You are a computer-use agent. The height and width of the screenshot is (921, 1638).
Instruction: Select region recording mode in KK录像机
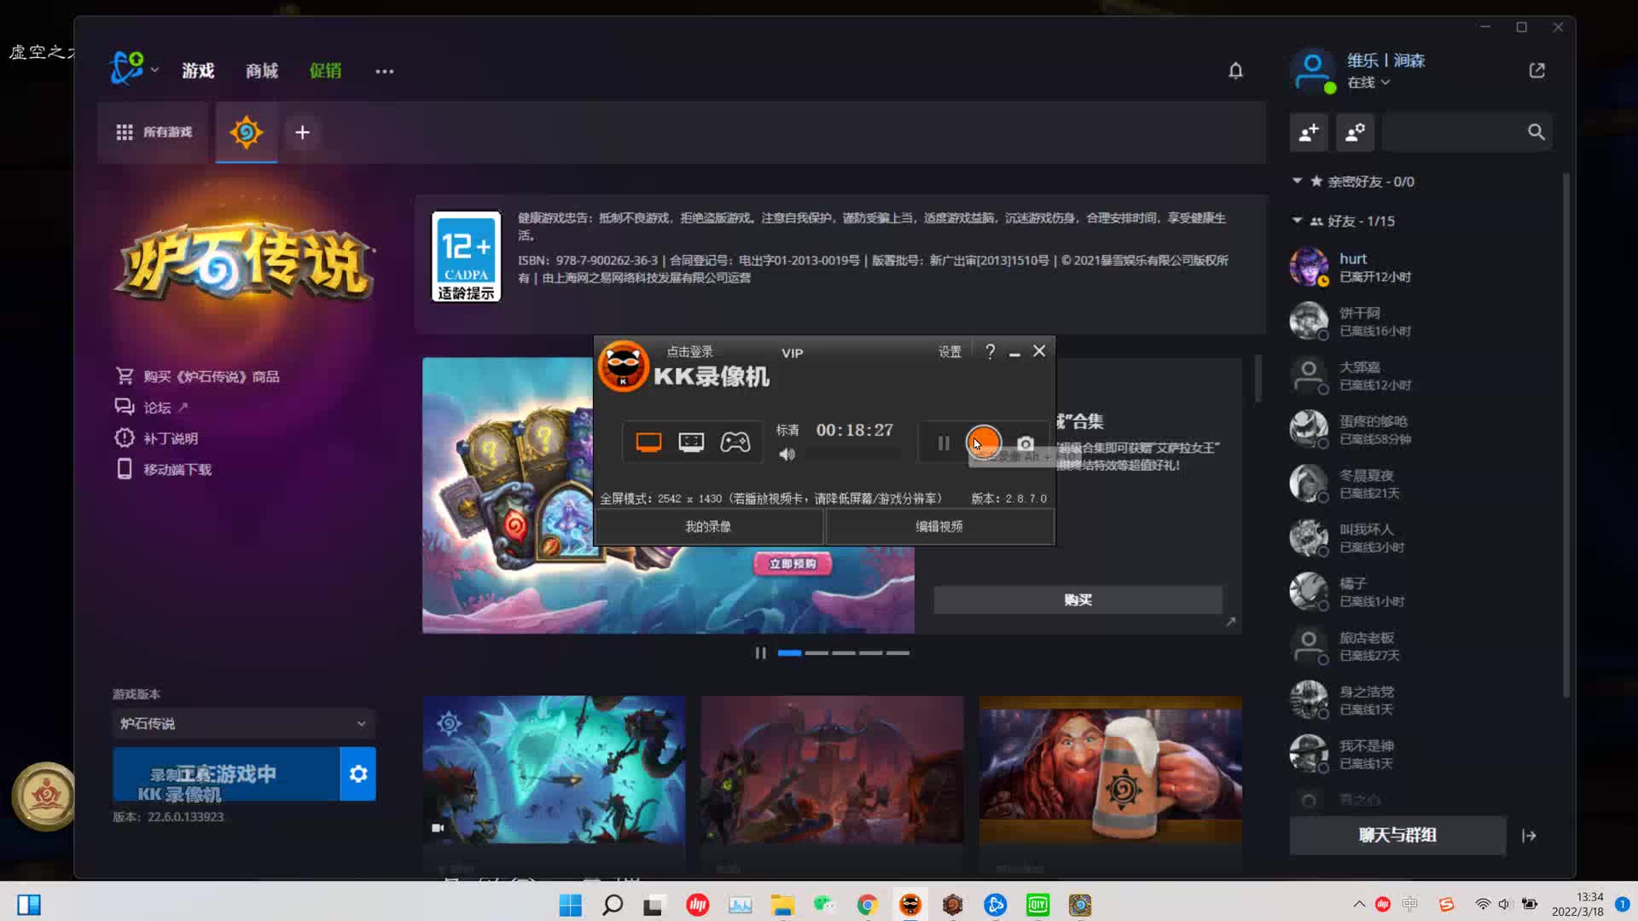pos(691,442)
